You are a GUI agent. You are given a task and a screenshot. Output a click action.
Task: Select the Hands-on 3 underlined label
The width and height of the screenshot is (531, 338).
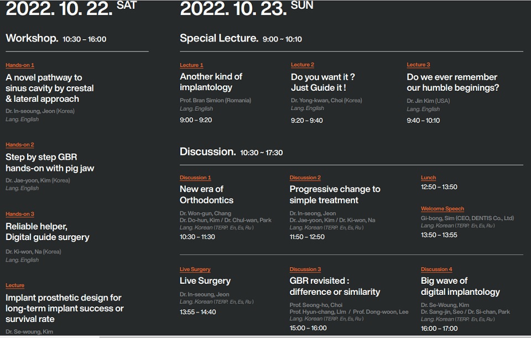click(20, 214)
